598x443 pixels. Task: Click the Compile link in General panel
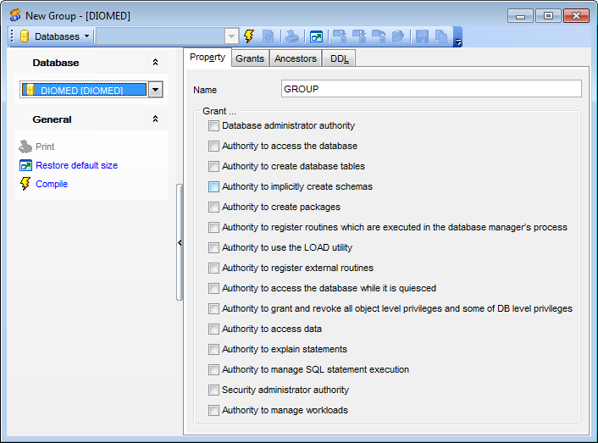pyautogui.click(x=52, y=184)
